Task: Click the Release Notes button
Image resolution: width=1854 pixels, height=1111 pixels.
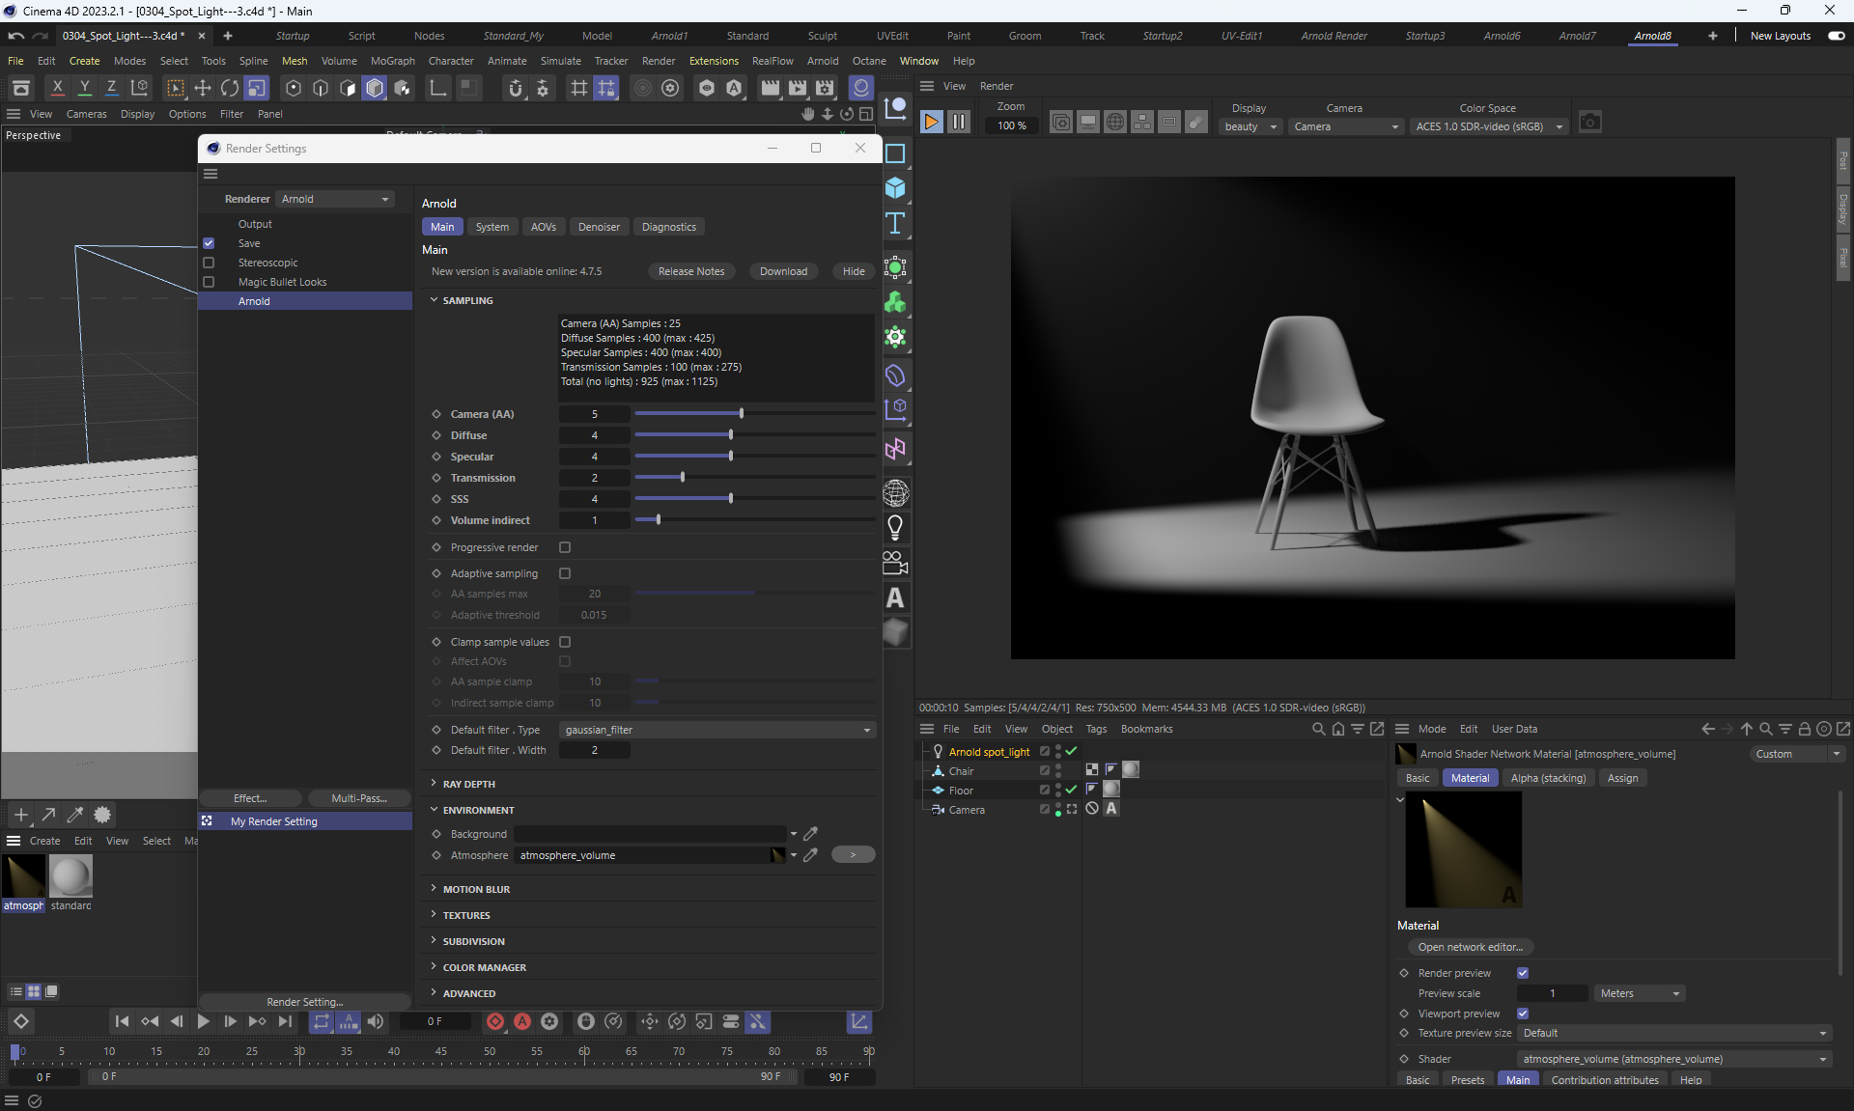Action: click(x=690, y=271)
